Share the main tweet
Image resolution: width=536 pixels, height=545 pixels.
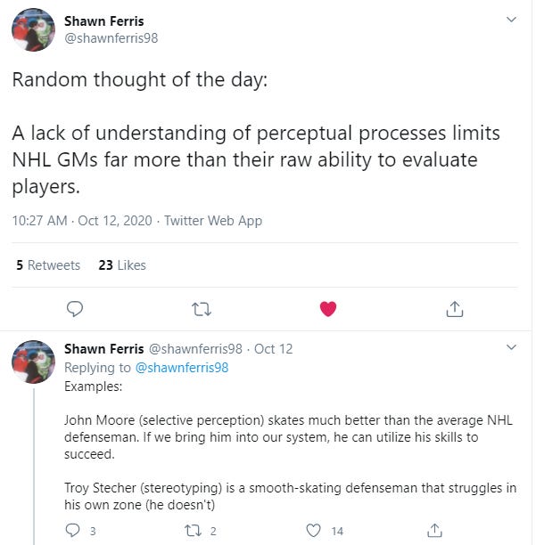click(x=455, y=308)
